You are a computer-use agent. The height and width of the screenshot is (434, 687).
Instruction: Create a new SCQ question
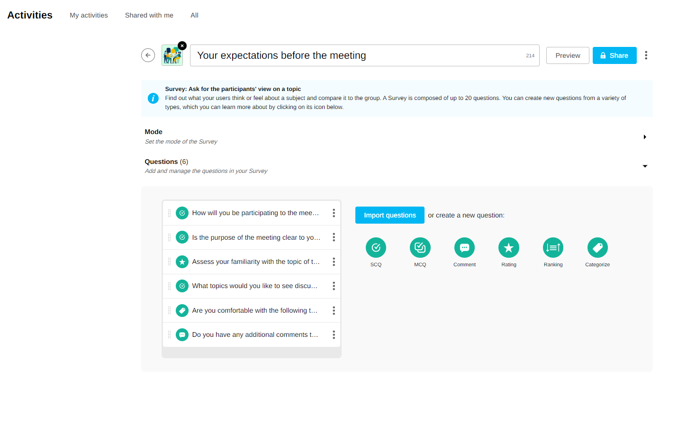click(376, 248)
